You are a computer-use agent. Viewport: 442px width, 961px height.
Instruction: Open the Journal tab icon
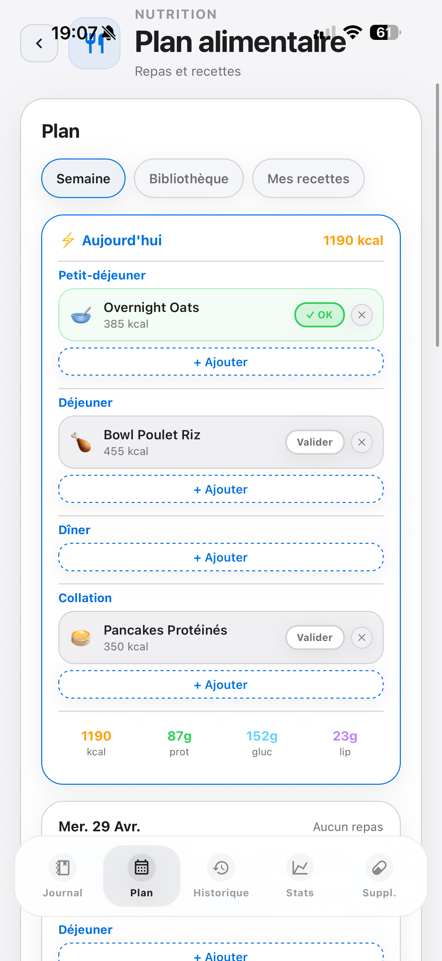(x=63, y=868)
